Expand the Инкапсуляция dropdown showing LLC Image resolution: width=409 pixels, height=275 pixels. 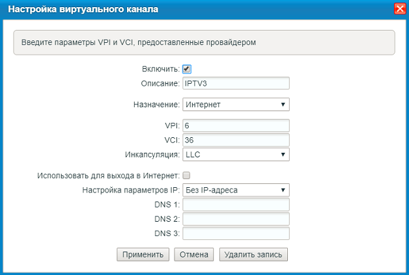point(236,155)
